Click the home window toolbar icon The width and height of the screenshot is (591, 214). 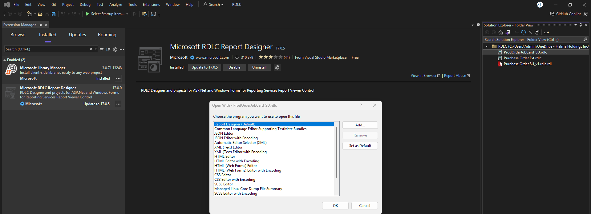[x=153, y=14]
